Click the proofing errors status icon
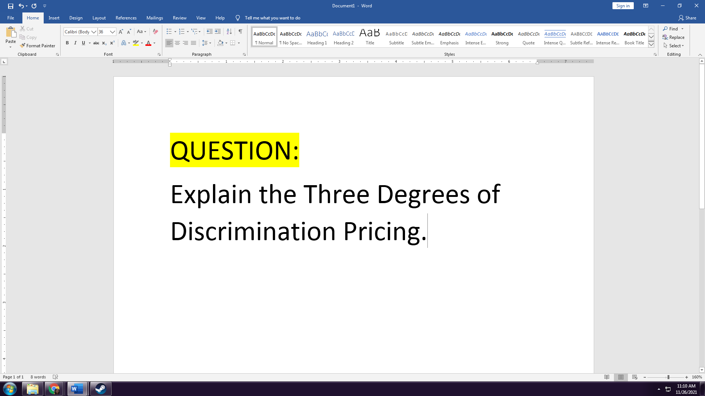The height and width of the screenshot is (396, 705). tap(55, 377)
